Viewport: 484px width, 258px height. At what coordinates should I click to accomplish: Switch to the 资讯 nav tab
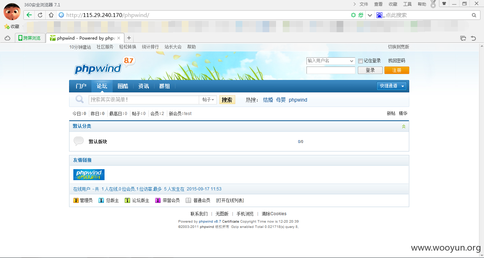pyautogui.click(x=143, y=86)
